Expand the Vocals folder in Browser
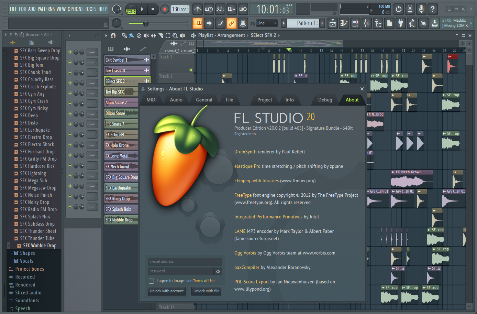Viewport: 477px width, 314px height. coord(23,261)
